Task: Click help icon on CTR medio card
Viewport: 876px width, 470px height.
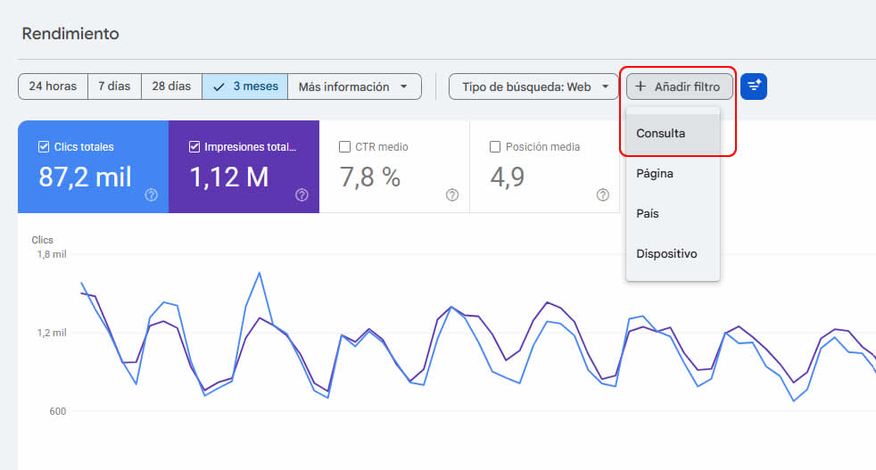Action: pos(452,195)
